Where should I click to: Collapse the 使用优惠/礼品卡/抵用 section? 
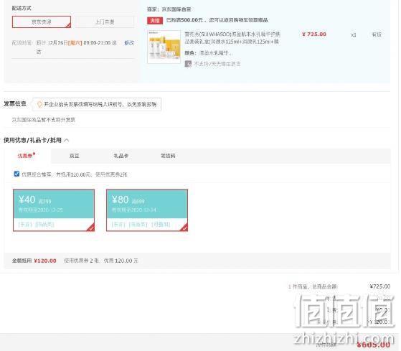pyautogui.click(x=67, y=140)
